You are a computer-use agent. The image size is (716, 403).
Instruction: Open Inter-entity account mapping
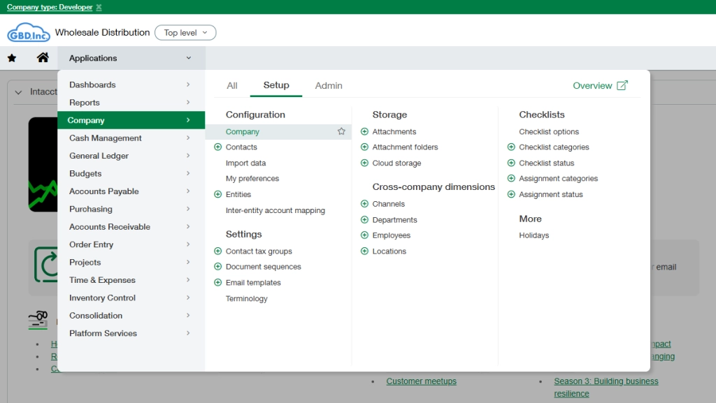[275, 210]
